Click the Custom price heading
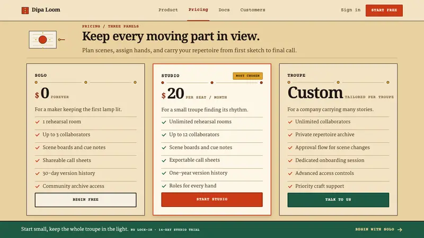The height and width of the screenshot is (238, 424). pyautogui.click(x=315, y=93)
